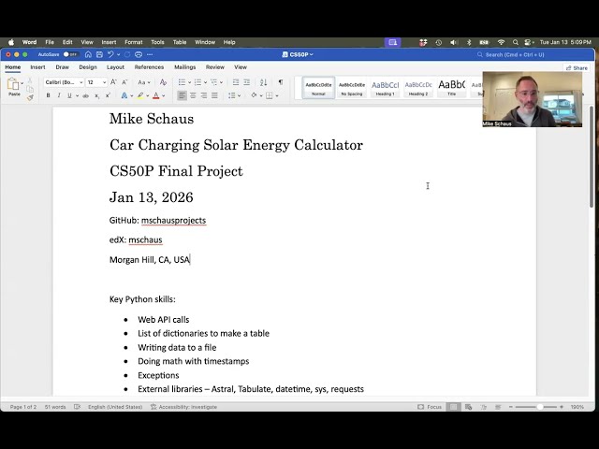Viewport: 599px width, 449px height.
Task: Apply text effects
Action: click(124, 95)
